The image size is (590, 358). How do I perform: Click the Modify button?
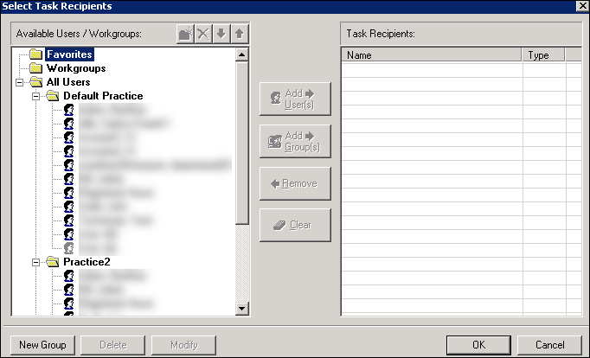tap(183, 345)
